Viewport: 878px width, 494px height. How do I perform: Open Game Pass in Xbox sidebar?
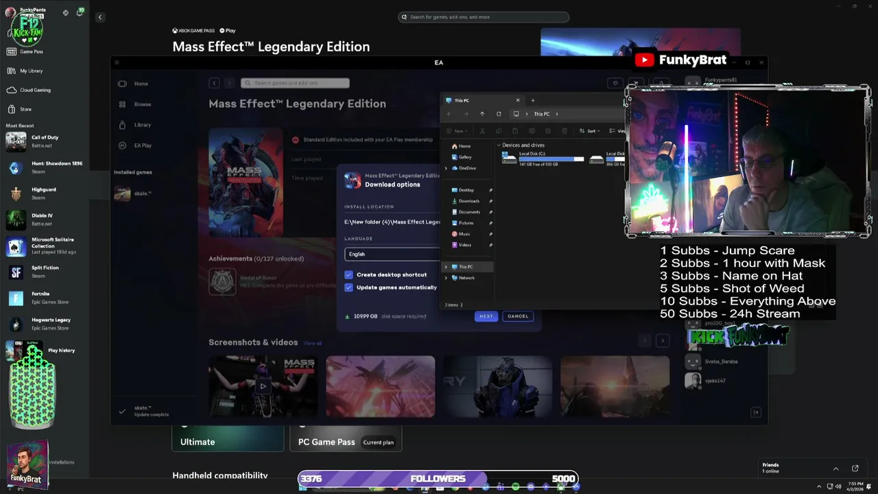tap(25, 51)
